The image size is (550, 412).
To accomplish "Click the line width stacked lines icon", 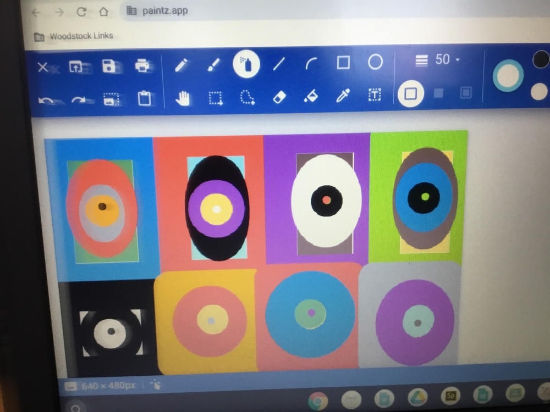I will coord(422,60).
